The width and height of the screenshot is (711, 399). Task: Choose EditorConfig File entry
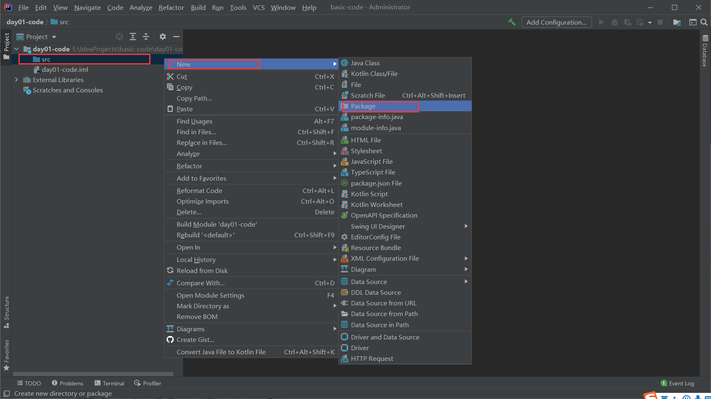point(405,237)
